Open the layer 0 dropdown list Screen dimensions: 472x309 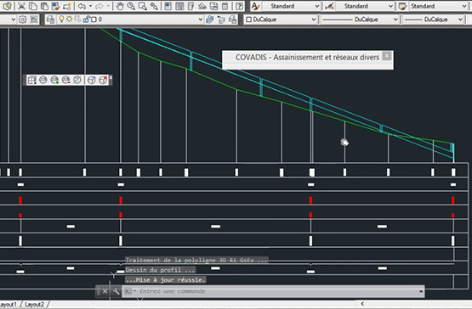coord(124,20)
